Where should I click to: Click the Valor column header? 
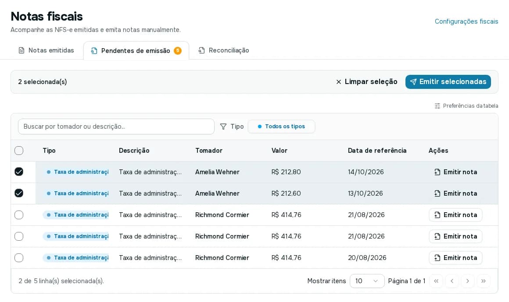pos(279,151)
